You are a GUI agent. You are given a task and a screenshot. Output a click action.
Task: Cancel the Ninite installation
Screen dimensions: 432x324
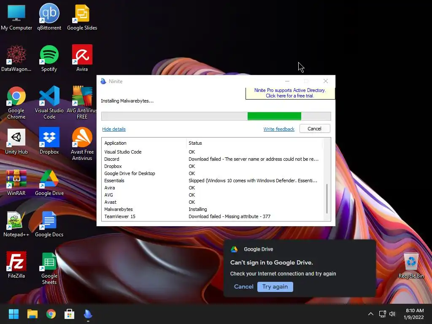[314, 129]
